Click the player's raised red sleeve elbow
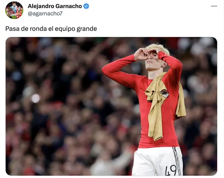Screen dimensions: 224x178 [x=105, y=69]
